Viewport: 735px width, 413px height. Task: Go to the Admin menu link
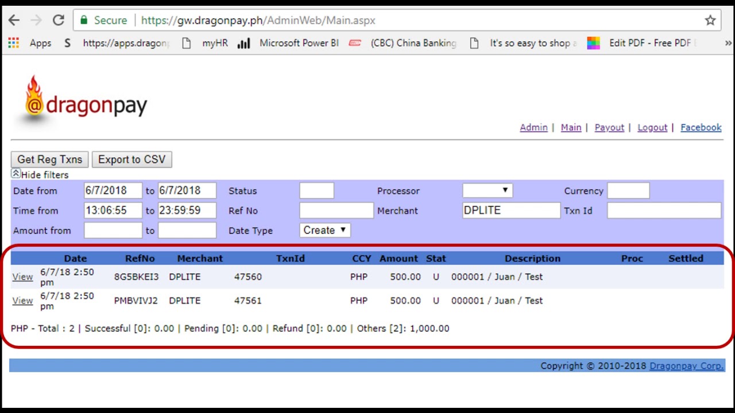(x=533, y=127)
